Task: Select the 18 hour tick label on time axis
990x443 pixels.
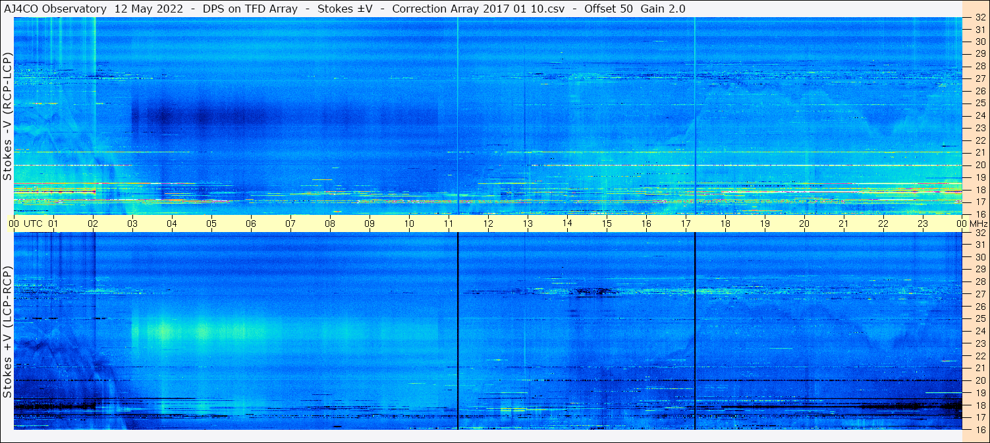Action: click(725, 223)
